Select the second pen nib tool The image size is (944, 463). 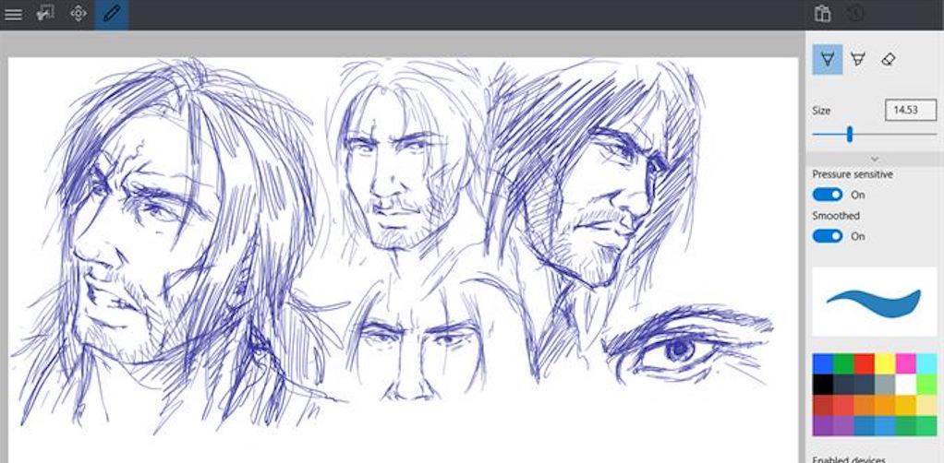(857, 59)
